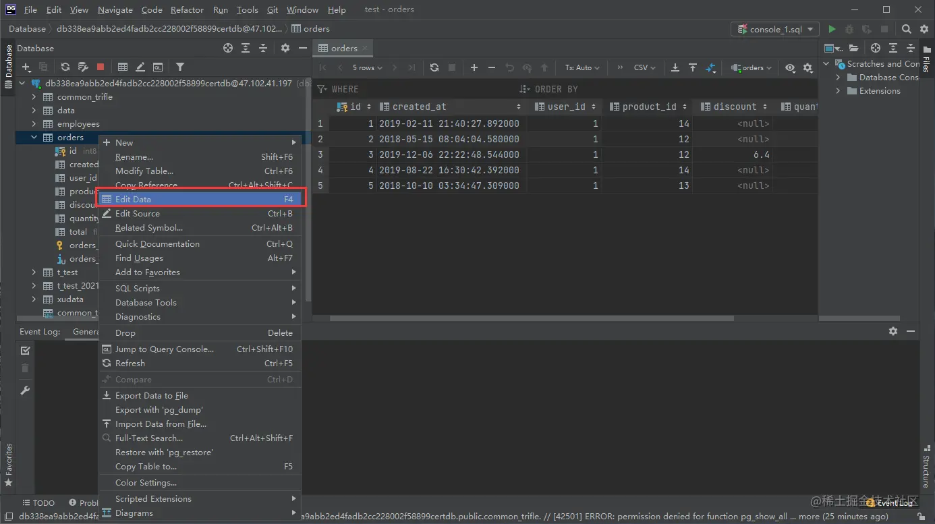Toggle view options eye icon in grid
This screenshot has height=524, width=935.
tap(790, 67)
